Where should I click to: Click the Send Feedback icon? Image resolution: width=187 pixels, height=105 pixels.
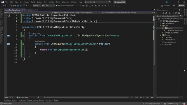pos(174,6)
